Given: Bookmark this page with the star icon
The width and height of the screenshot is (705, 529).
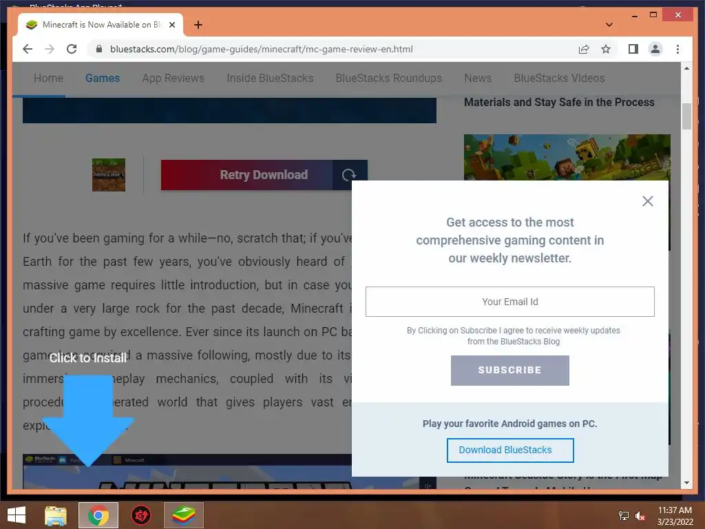Looking at the screenshot, I should click(606, 49).
